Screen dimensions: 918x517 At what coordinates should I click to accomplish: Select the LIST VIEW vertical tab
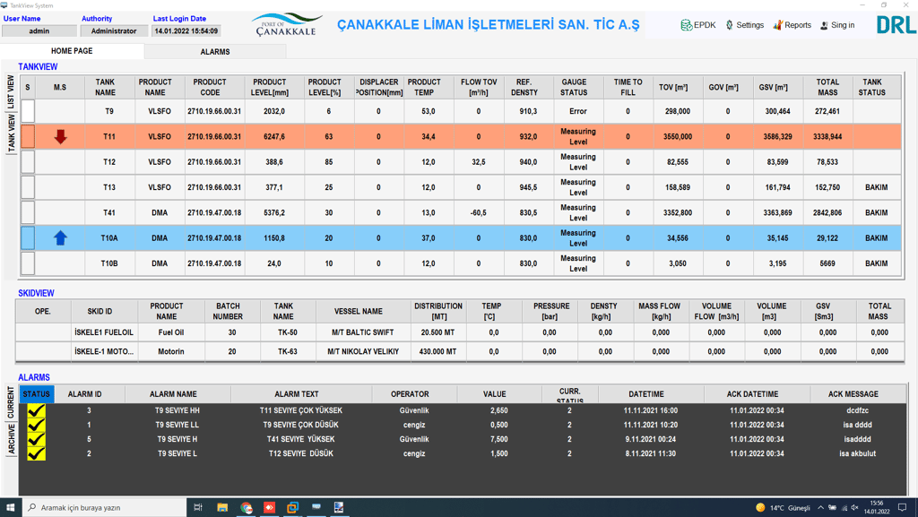pos(11,91)
